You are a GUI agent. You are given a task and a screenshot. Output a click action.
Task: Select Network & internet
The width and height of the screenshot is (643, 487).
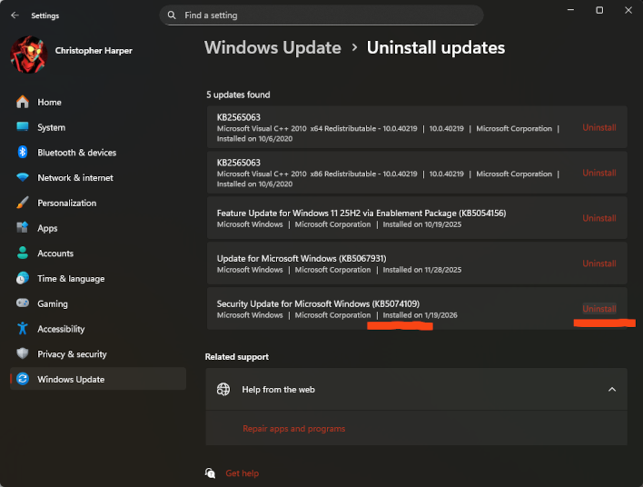pyautogui.click(x=98, y=178)
